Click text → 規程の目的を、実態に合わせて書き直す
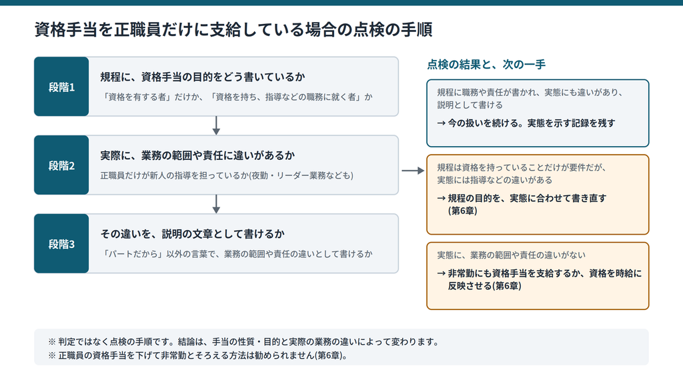Viewport: 683px width, 380px height. coord(522,198)
